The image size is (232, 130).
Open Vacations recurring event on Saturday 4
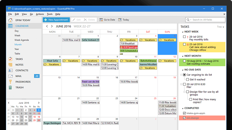click(x=148, y=40)
